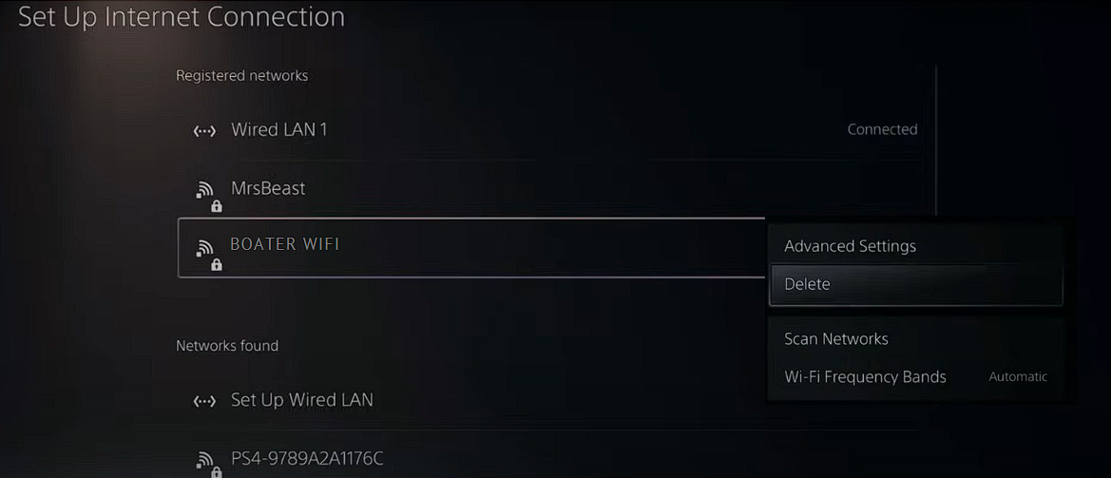
Task: Change the Automatic frequency band value
Action: pos(1017,377)
